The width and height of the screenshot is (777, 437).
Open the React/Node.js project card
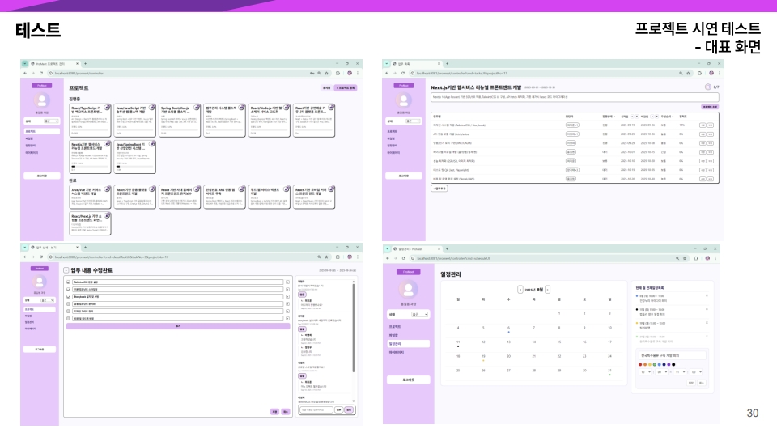269,121
